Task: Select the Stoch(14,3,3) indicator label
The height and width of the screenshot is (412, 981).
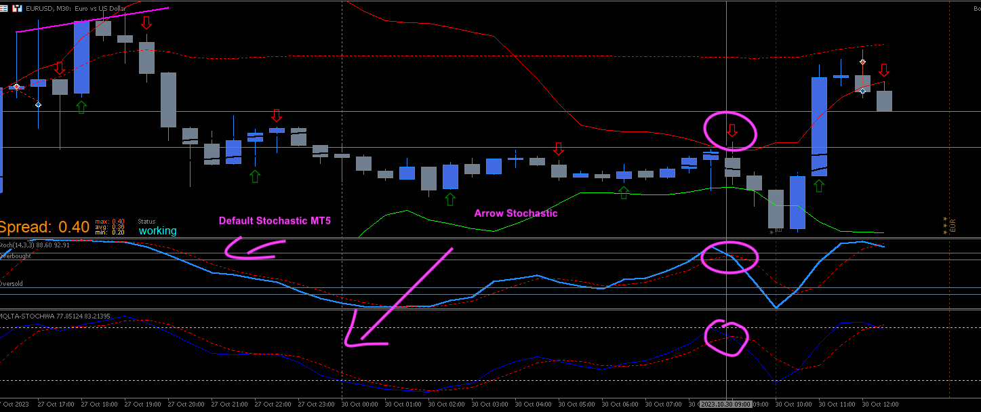Action: tap(35, 245)
